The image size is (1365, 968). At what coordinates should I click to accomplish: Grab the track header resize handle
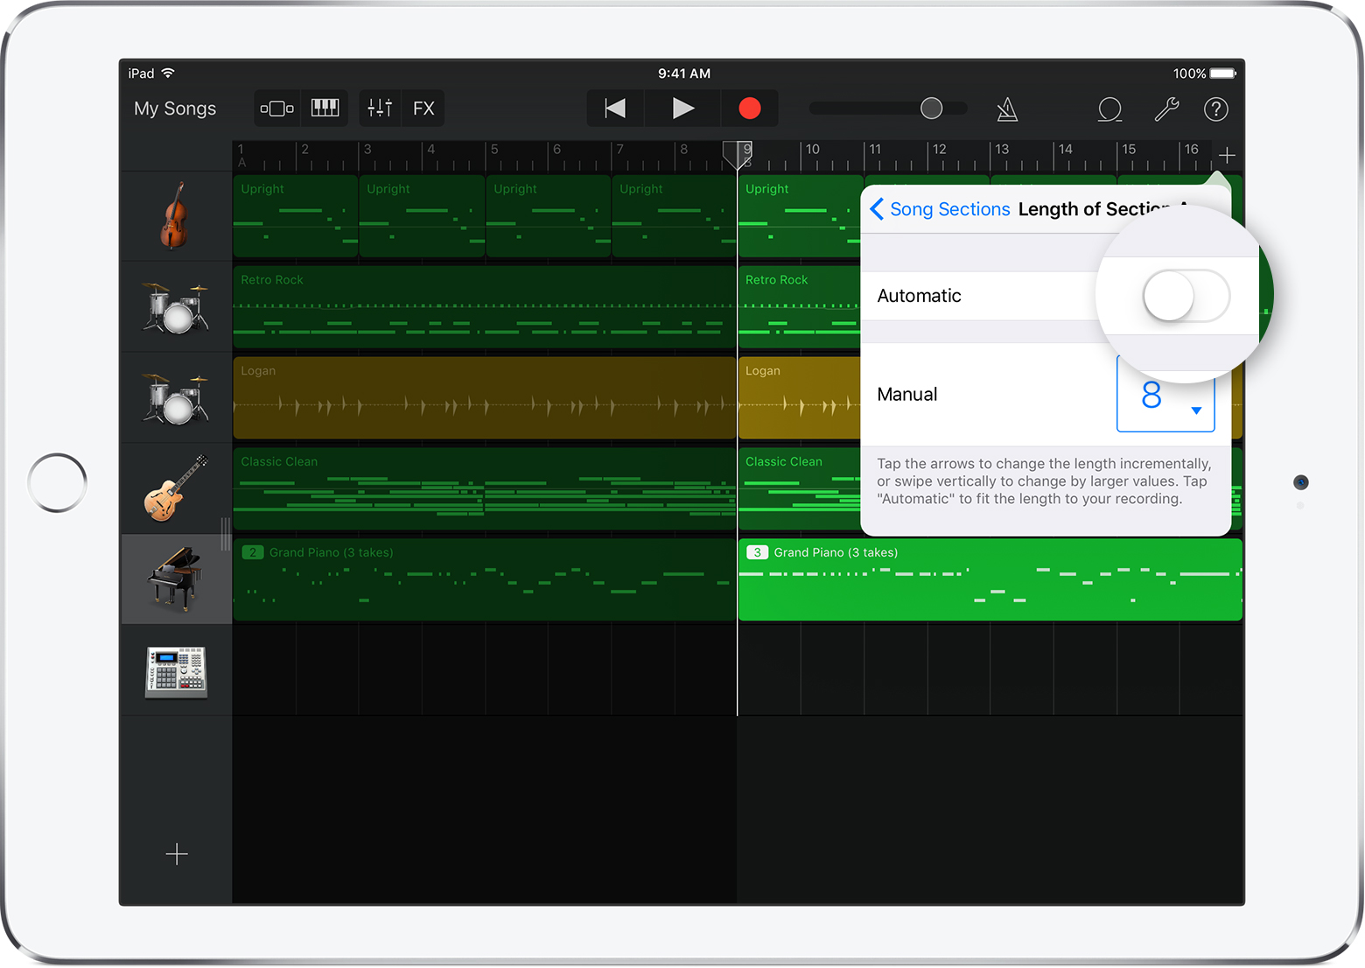point(225,534)
